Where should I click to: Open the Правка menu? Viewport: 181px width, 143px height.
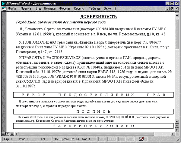(x=26, y=9)
